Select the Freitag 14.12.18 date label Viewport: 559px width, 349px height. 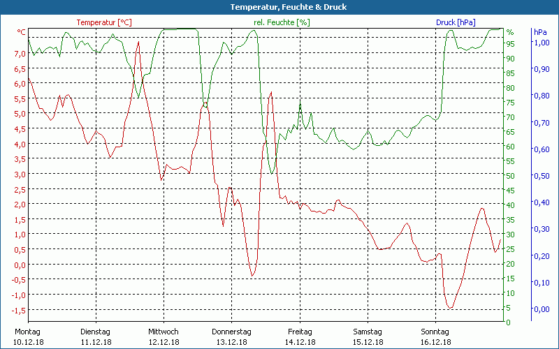click(x=299, y=336)
